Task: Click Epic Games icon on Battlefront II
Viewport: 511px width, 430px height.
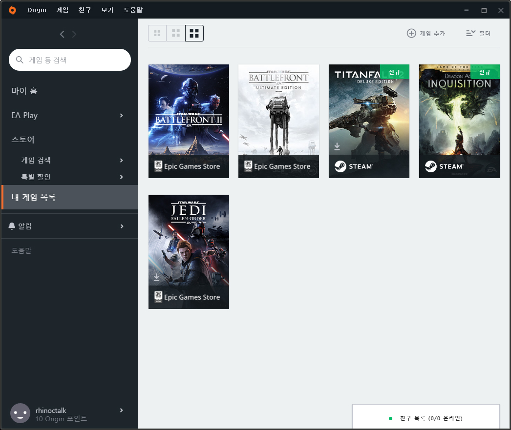Action: pyautogui.click(x=158, y=166)
